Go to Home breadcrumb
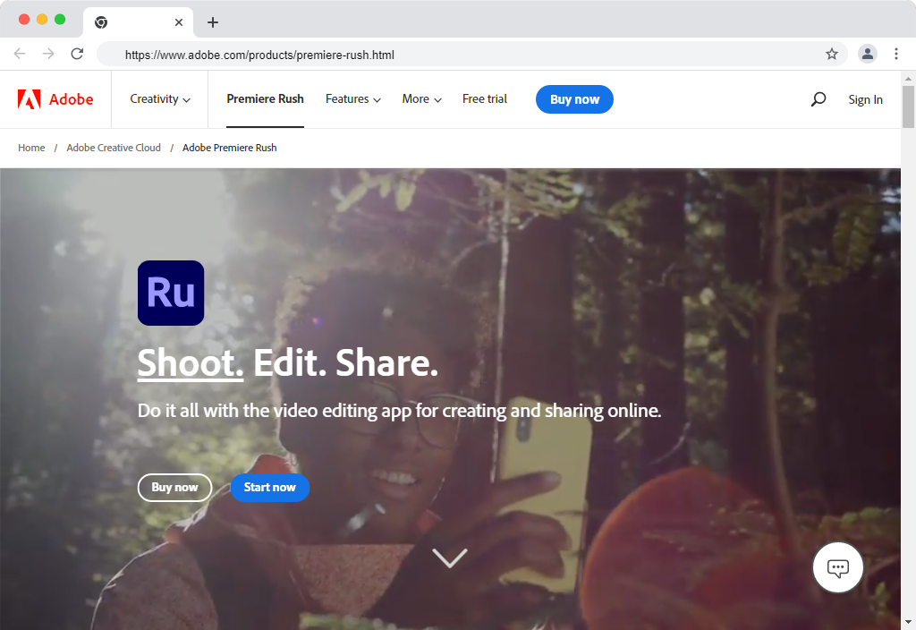 coord(31,148)
